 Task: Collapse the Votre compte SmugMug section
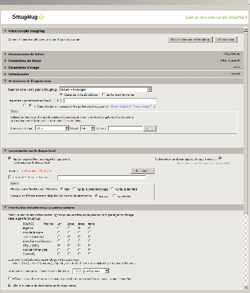click(x=5, y=31)
